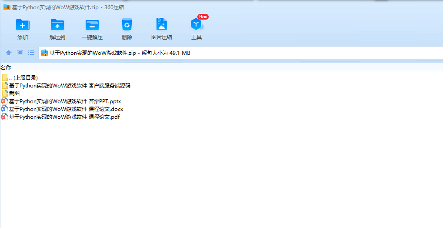Click the path field showing 解包大小为 49.1 MB
The height and width of the screenshot is (228, 443).
[241, 53]
